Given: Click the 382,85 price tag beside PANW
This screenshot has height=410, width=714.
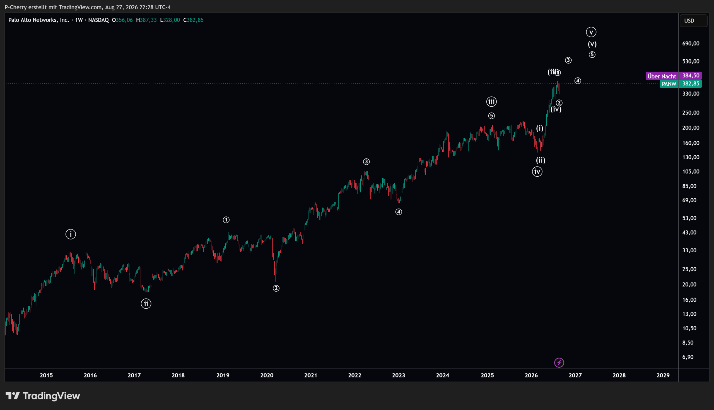Looking at the screenshot, I should [691, 84].
